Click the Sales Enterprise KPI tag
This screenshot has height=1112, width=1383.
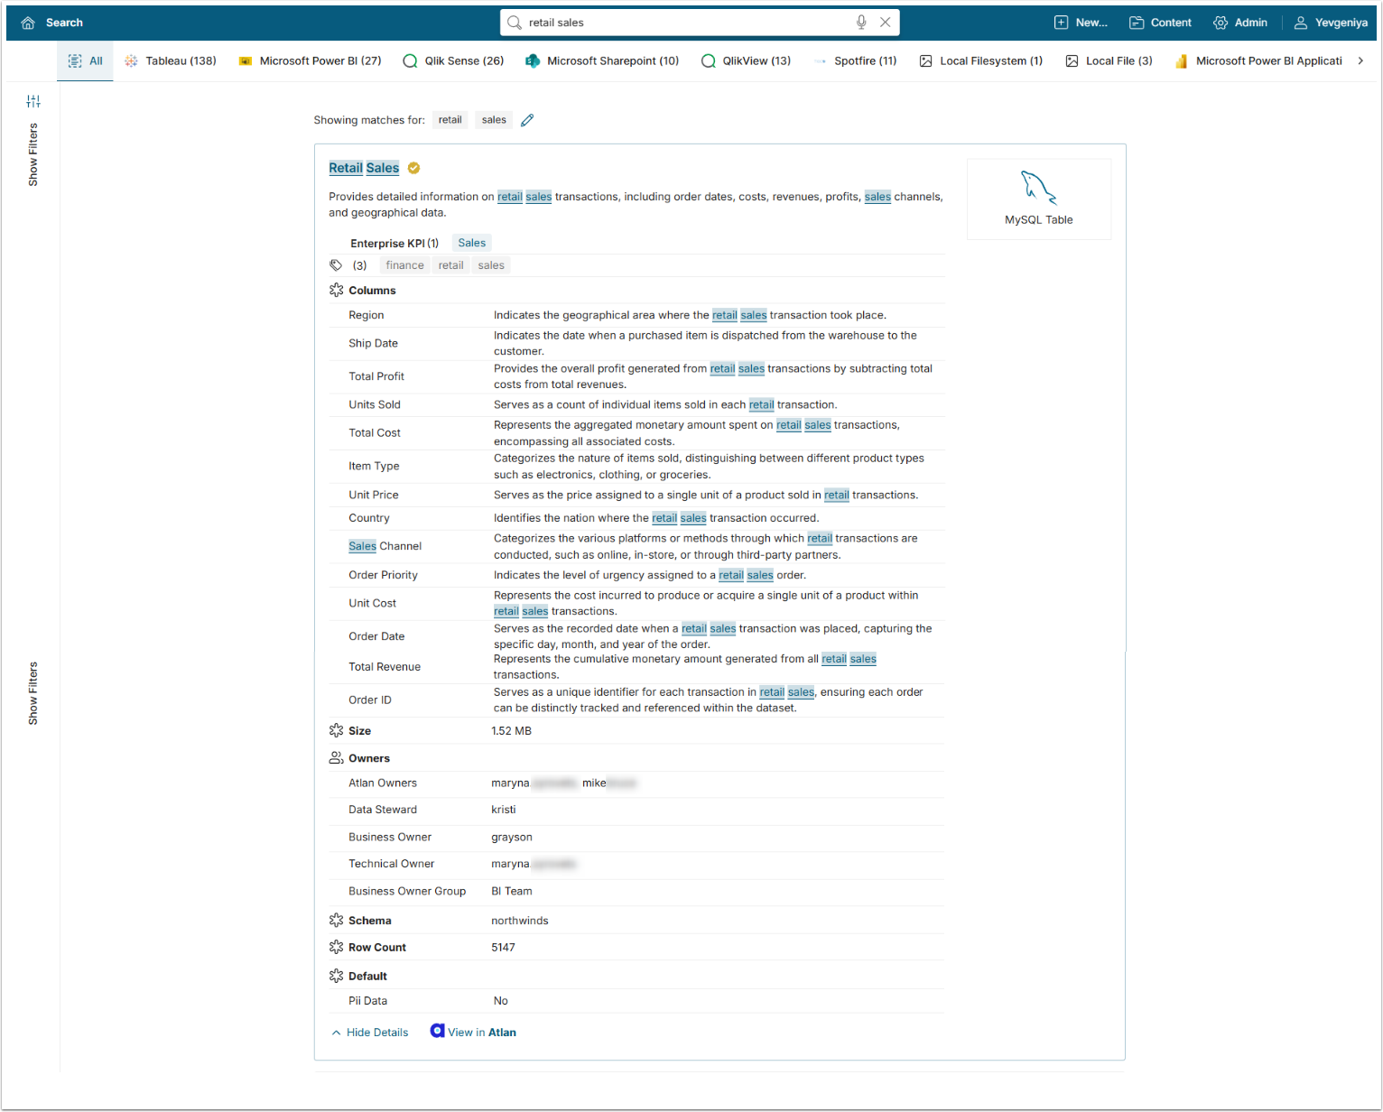point(472,243)
